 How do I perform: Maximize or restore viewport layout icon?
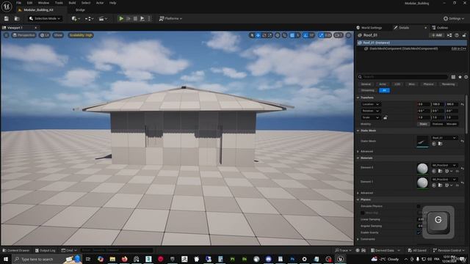[x=348, y=35]
